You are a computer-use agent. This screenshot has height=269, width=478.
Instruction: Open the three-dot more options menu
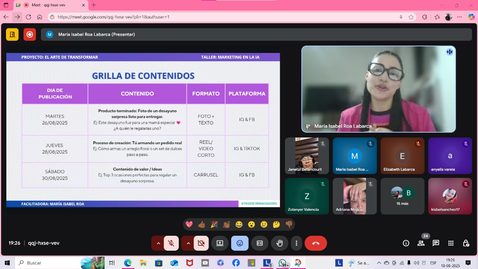coord(296,243)
